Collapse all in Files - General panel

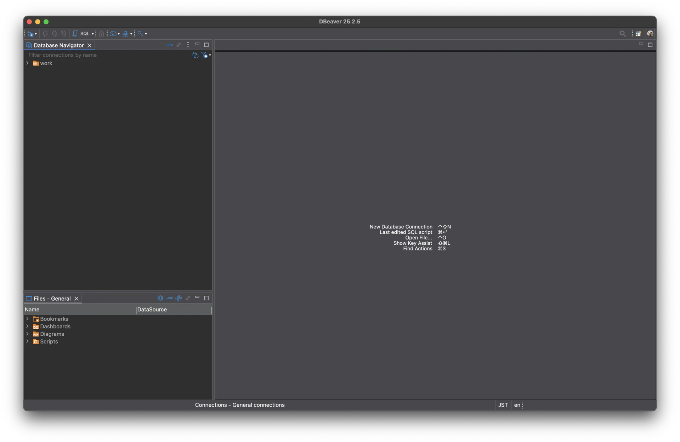(x=169, y=298)
